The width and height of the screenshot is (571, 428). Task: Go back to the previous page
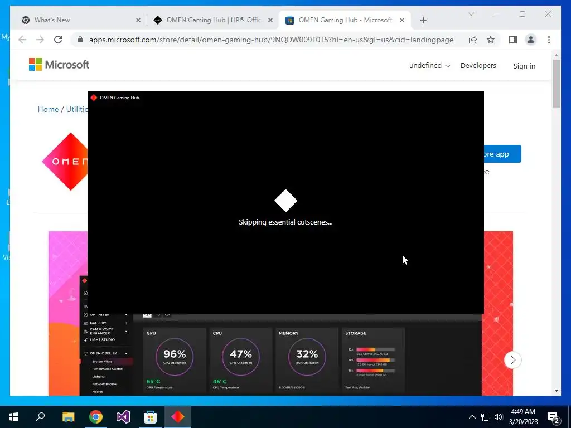(22, 40)
